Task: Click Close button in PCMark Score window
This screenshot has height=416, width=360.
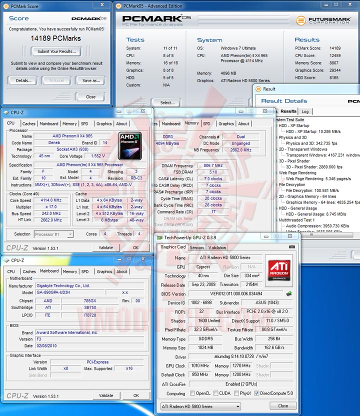Action: 90,97
